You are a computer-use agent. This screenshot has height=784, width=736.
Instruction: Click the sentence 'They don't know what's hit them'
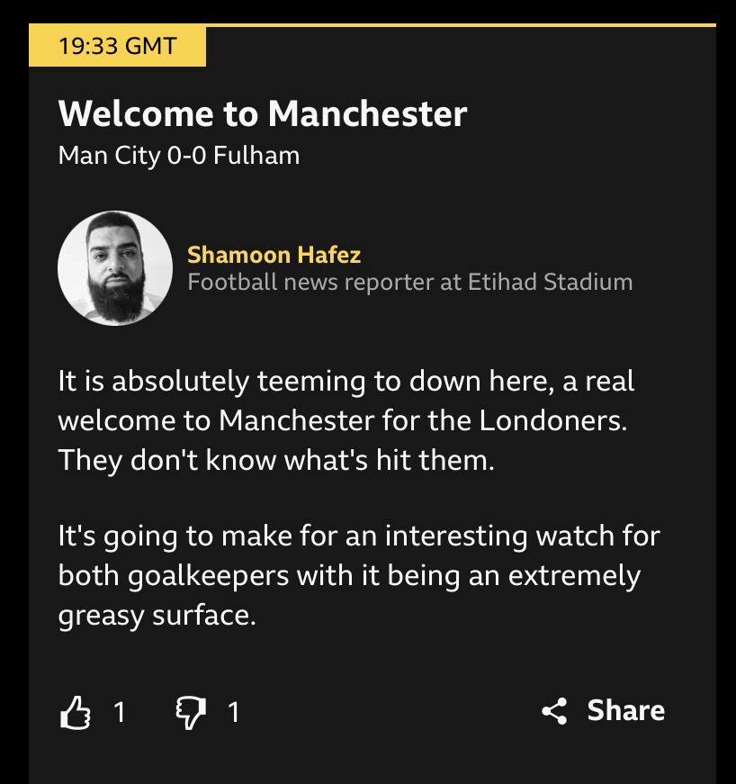click(x=276, y=462)
